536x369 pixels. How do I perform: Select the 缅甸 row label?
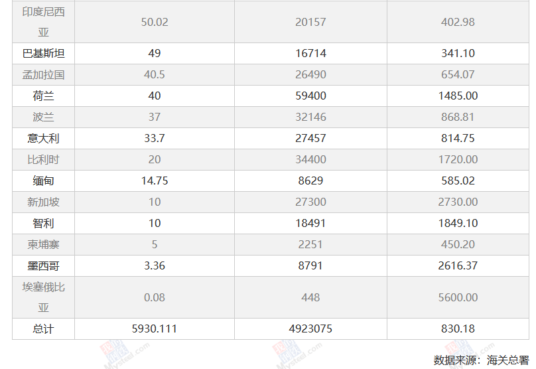click(43, 181)
